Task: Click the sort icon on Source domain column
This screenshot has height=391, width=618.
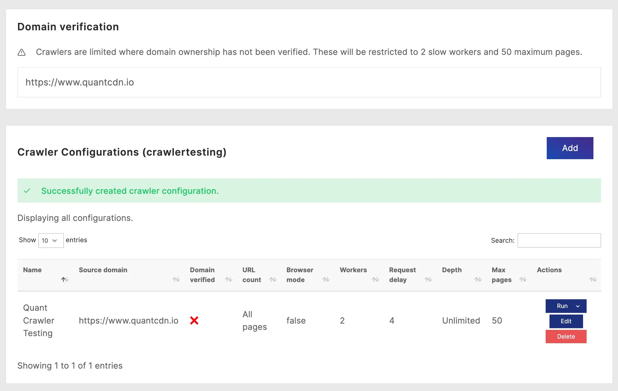Action: (x=176, y=279)
